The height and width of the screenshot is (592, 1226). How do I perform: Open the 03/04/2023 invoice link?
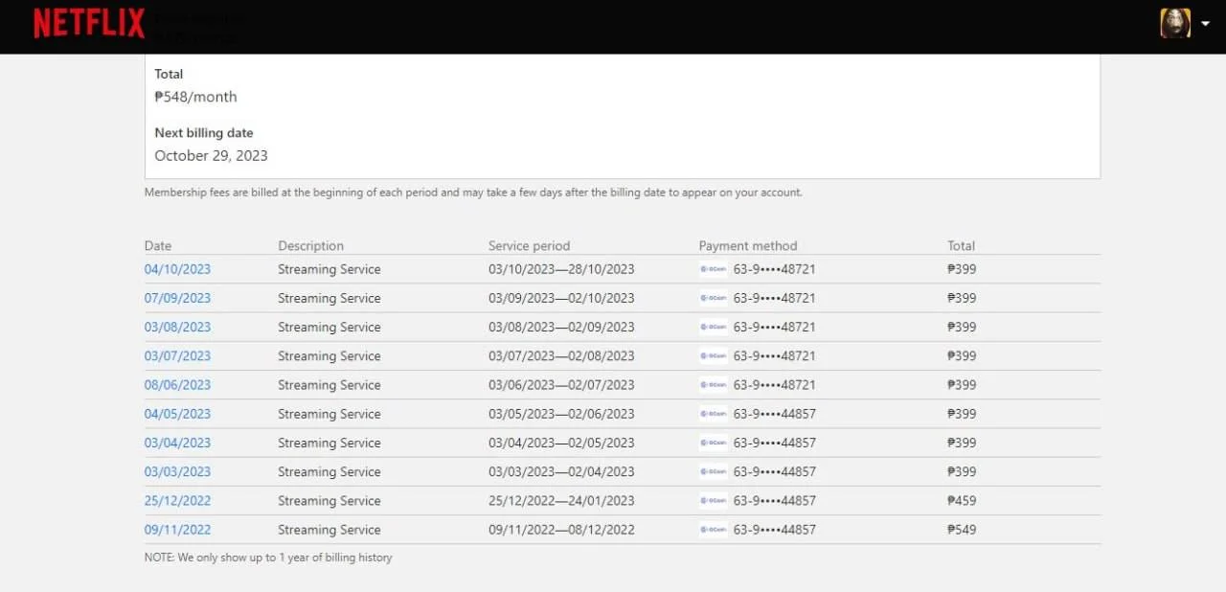pyautogui.click(x=177, y=443)
